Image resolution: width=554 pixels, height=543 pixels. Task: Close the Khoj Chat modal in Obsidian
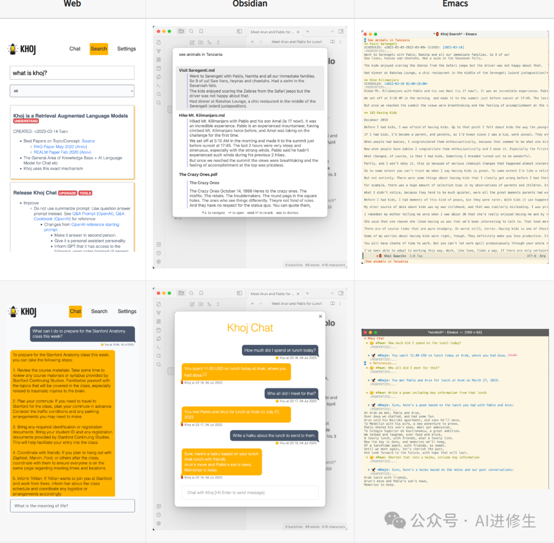[x=321, y=316]
